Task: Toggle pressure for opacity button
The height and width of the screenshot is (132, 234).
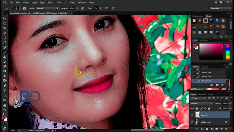Action: 82,8
